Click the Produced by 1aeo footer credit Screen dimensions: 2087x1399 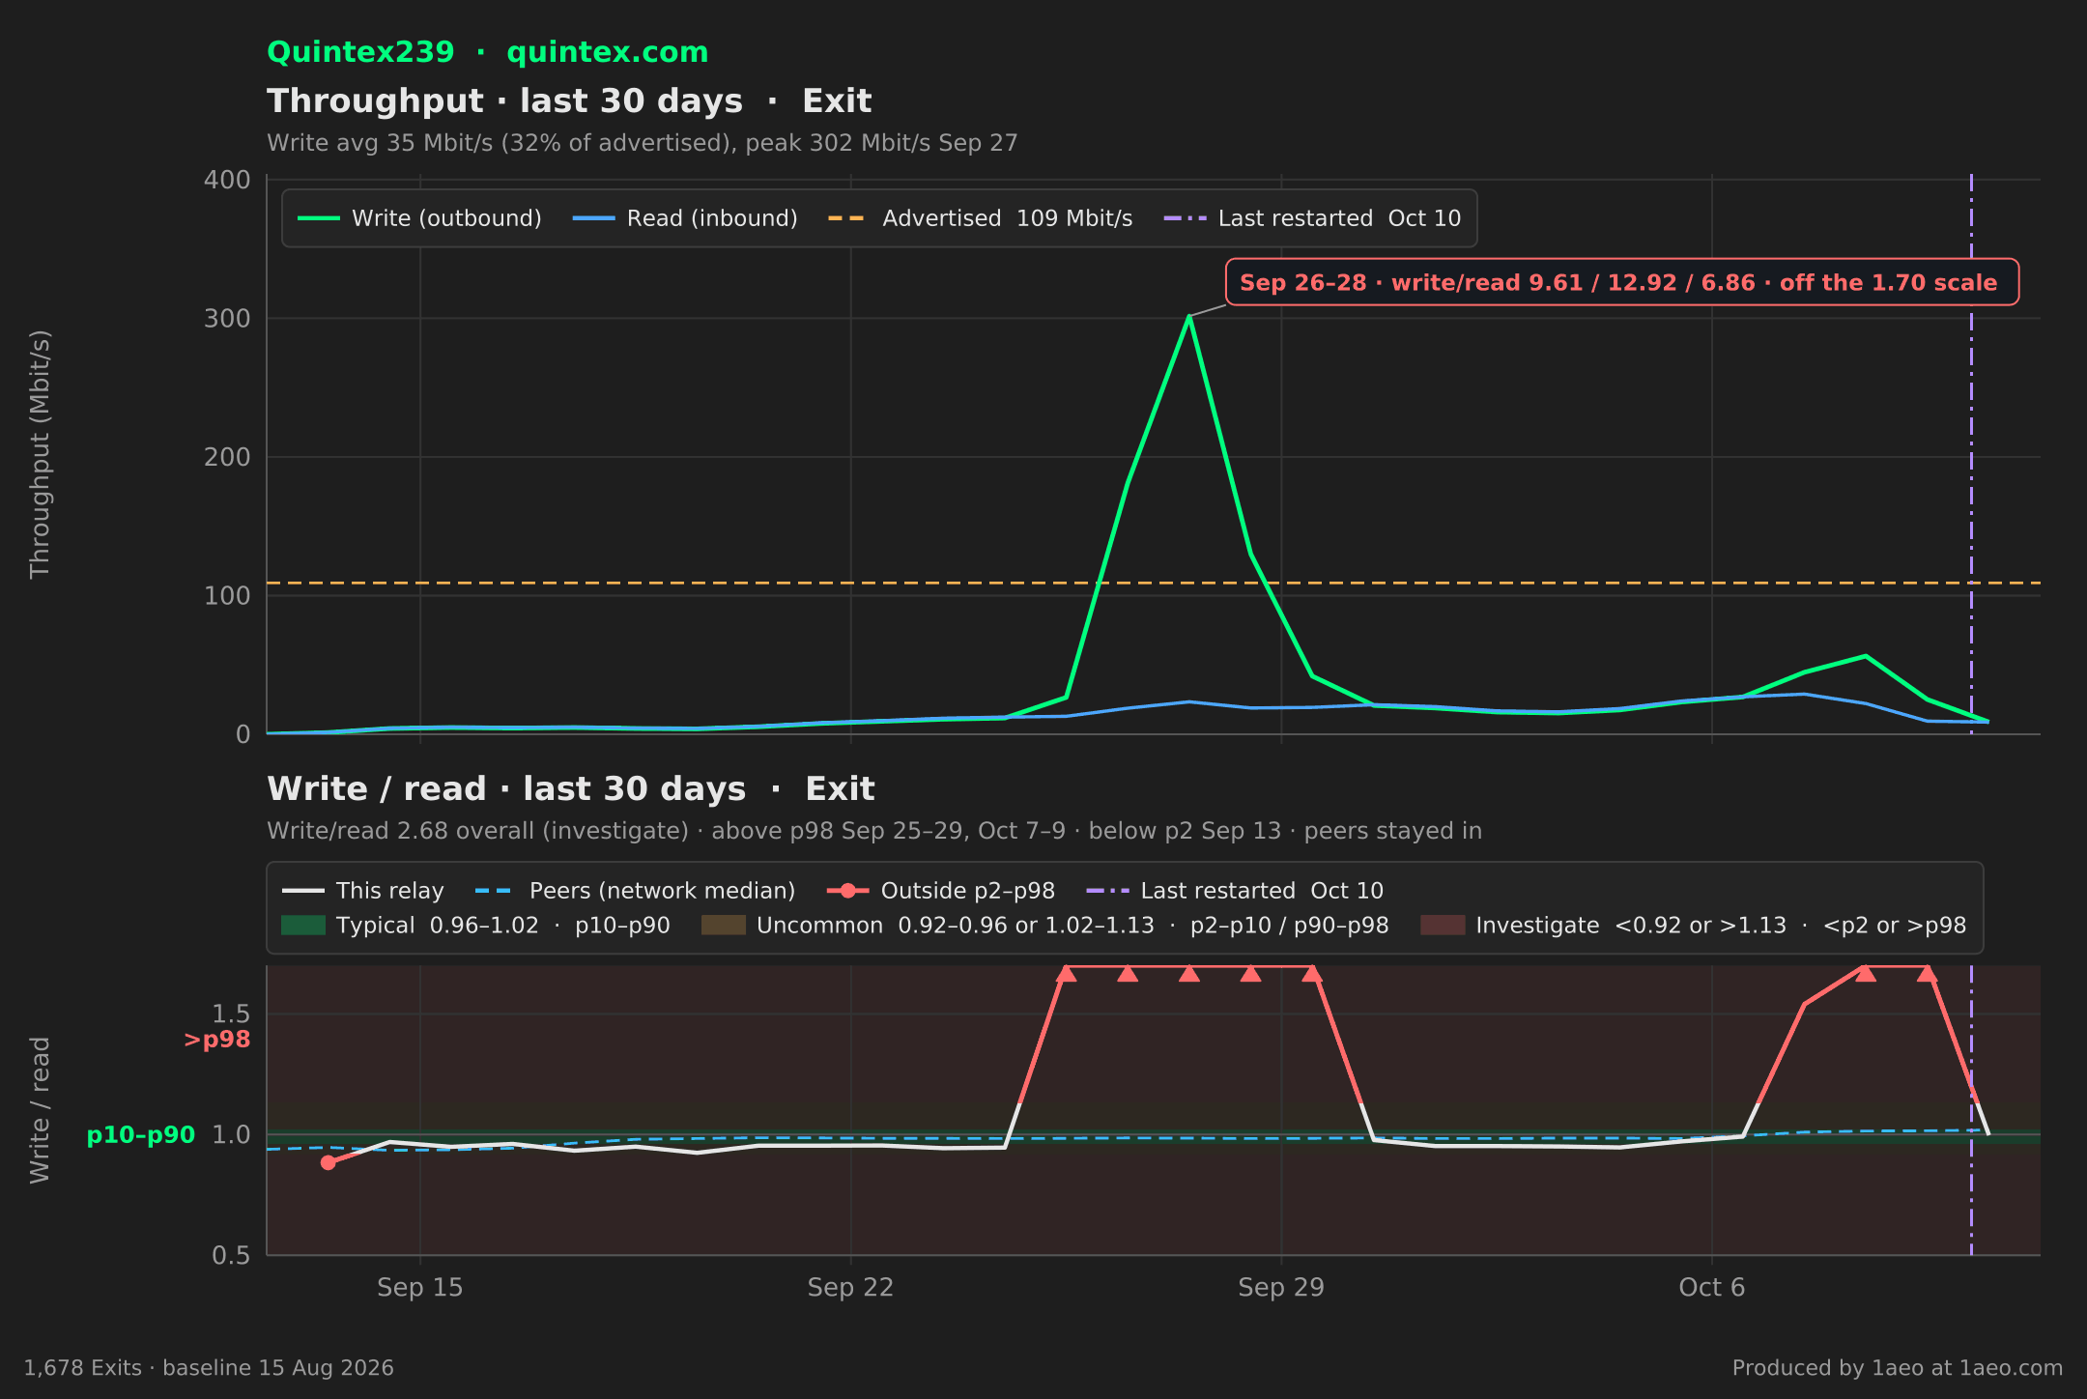coord(1898,1368)
